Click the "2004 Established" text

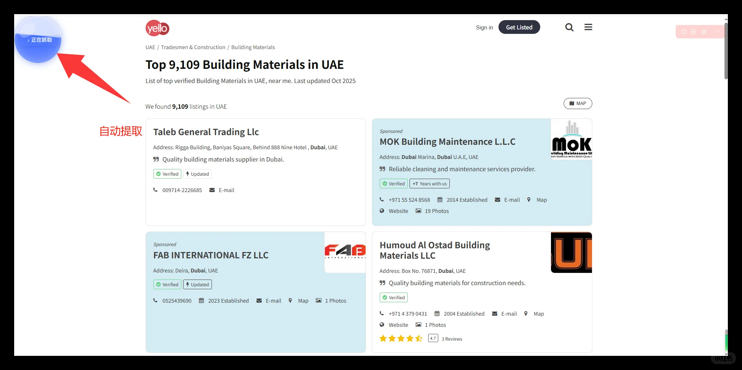[x=464, y=314]
